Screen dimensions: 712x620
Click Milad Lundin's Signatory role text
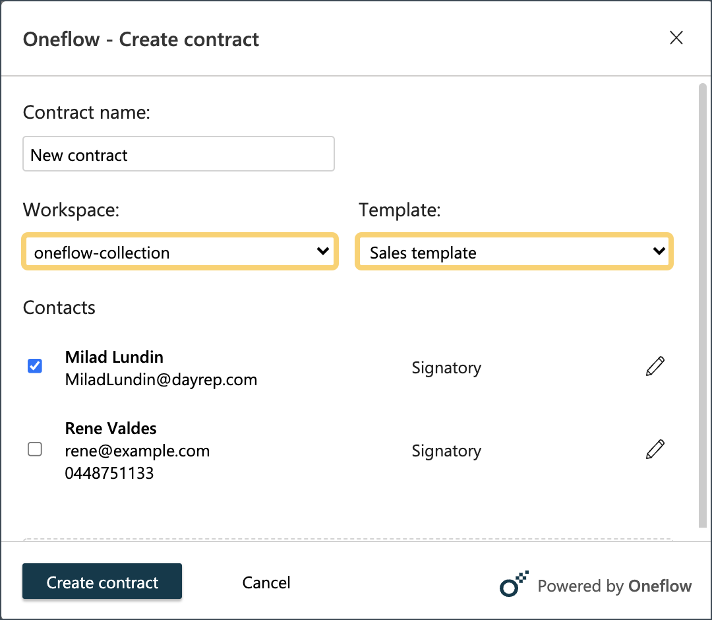pos(446,367)
